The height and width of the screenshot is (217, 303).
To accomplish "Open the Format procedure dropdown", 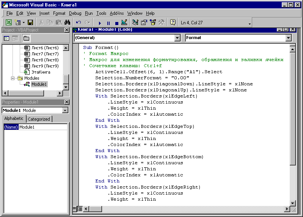I will [288, 38].
